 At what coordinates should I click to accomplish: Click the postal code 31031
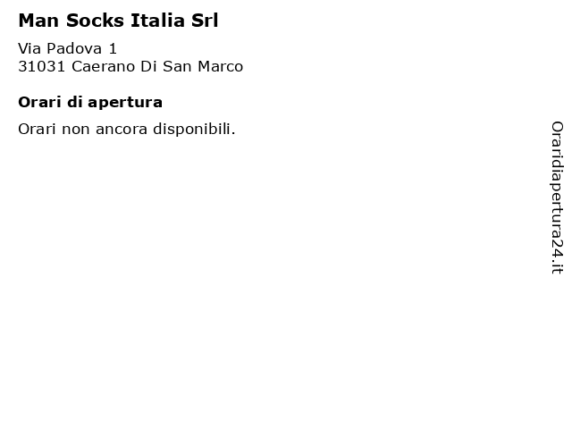pos(42,66)
